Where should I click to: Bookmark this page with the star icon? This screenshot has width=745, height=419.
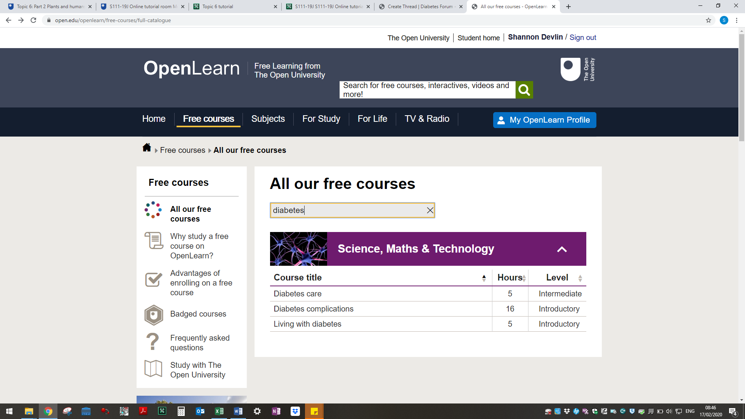tap(709, 20)
